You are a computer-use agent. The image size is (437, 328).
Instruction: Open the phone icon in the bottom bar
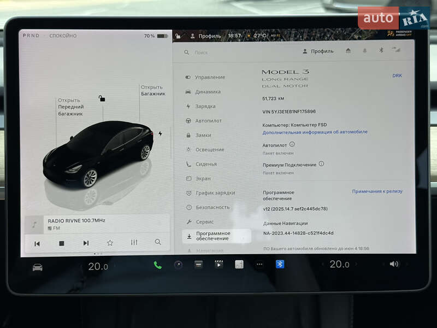[157, 264]
